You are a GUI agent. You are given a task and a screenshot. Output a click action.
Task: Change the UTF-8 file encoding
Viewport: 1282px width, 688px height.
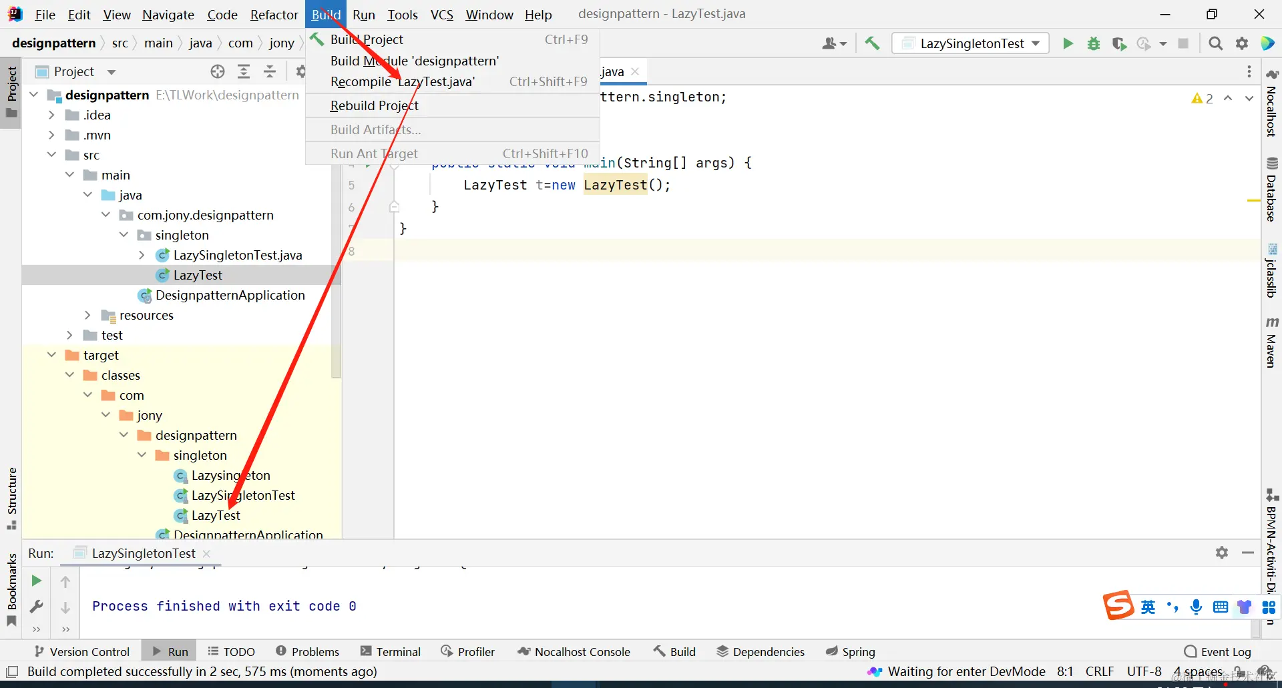pos(1144,671)
